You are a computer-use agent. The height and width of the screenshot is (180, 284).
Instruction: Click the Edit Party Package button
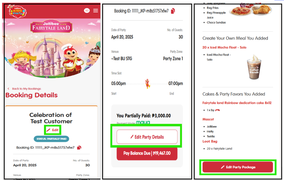(x=238, y=167)
